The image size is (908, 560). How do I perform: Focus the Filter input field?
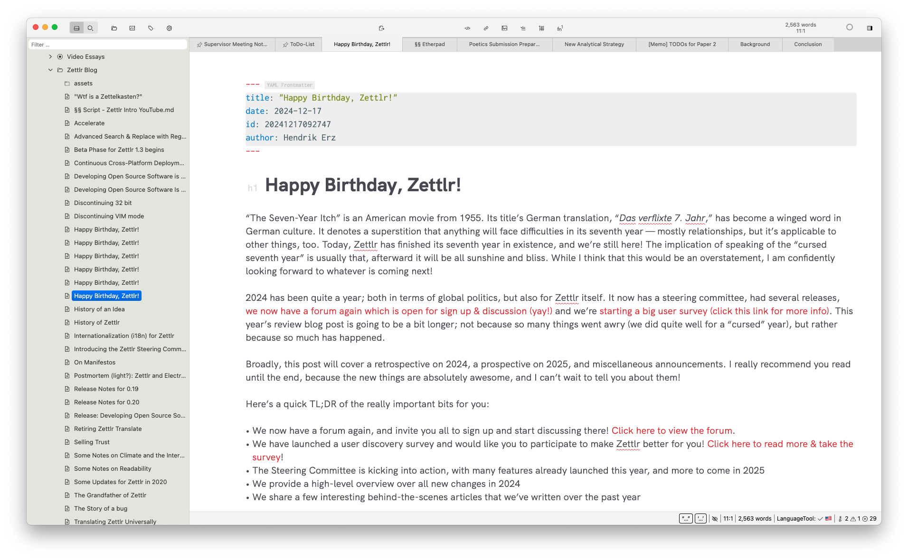[x=108, y=45]
